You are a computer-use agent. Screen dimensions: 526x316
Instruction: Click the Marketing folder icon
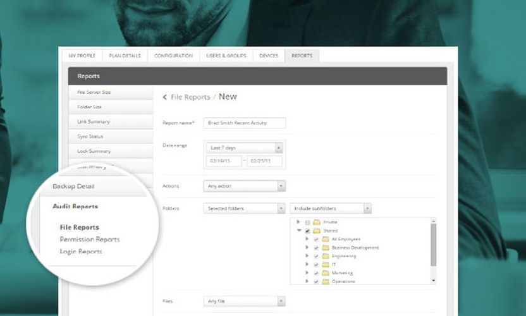(325, 273)
